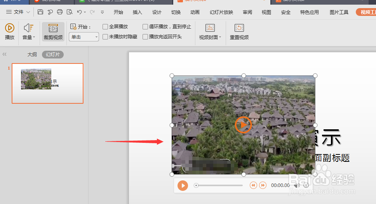Select slide 1 thumbnail
Viewport: 376px width, 204px height.
[47, 83]
